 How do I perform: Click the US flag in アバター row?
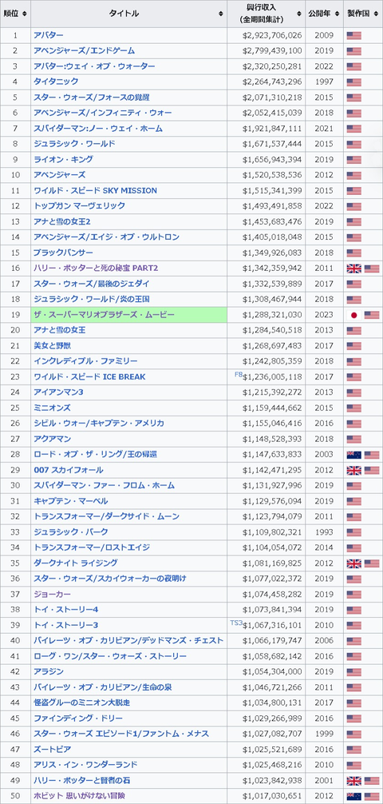353,35
